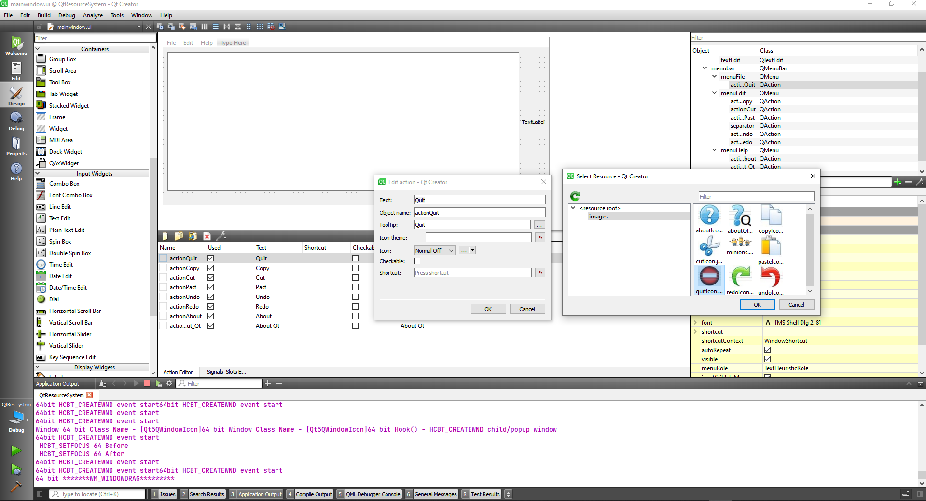The width and height of the screenshot is (926, 501).
Task: Click the Adjust Size toolbar icon
Action: point(282,27)
